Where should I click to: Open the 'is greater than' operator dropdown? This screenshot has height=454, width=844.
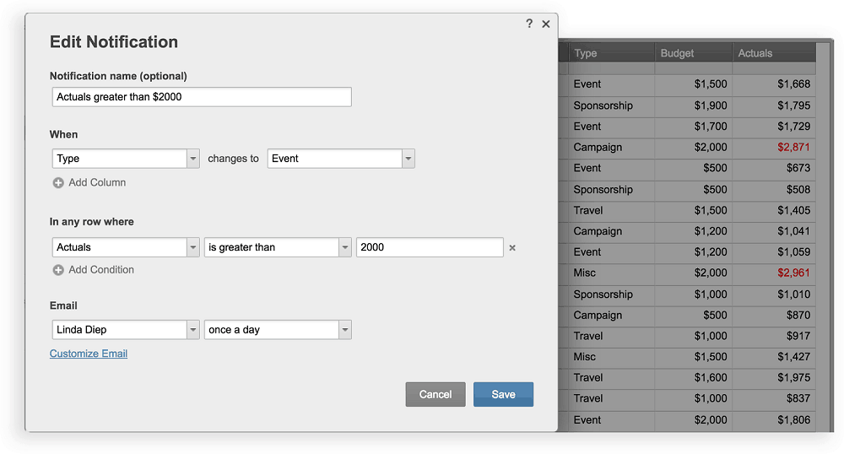(x=278, y=247)
